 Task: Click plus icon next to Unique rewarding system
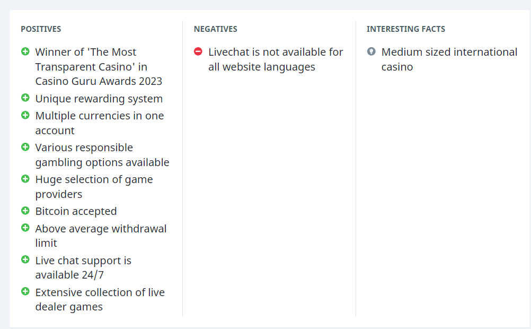coord(25,98)
